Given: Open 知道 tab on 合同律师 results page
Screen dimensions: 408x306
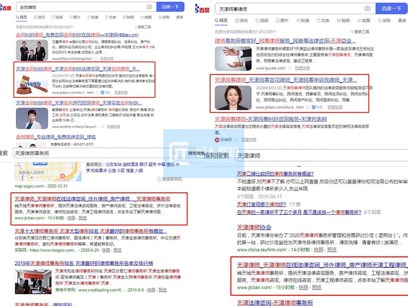Looking at the screenshot, I should pos(93,17).
